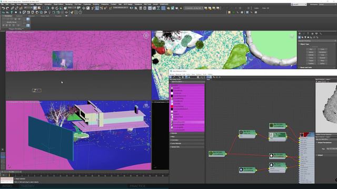Expand the Sample Slots group
Screen dimensions: 337x189
tap(187, 147)
